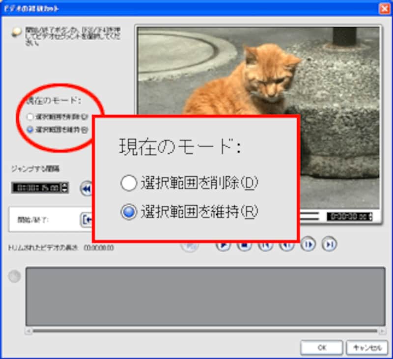393x359 pixels.
Task: Click the mark-in bracket button beside 開始/終了
Action: point(87,220)
